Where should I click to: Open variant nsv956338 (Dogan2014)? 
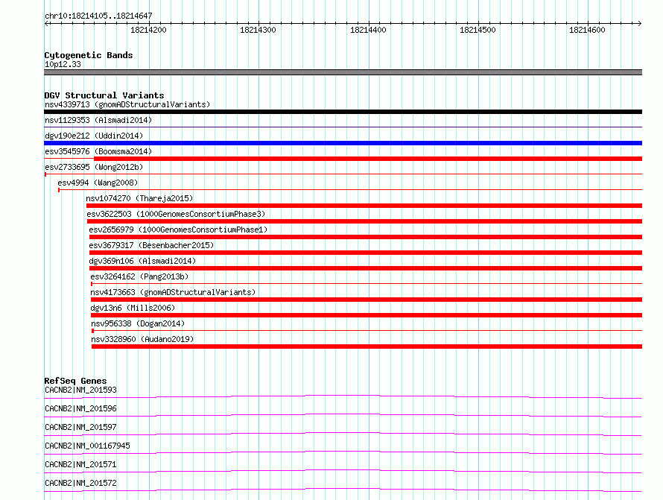click(x=138, y=323)
